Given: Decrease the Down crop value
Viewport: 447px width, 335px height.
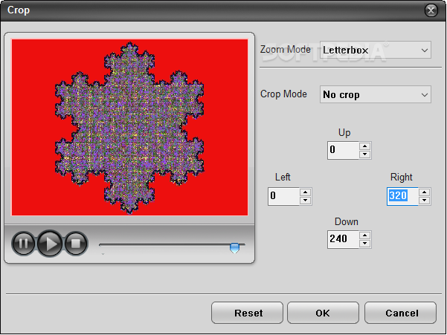Looking at the screenshot, I should (x=364, y=244).
